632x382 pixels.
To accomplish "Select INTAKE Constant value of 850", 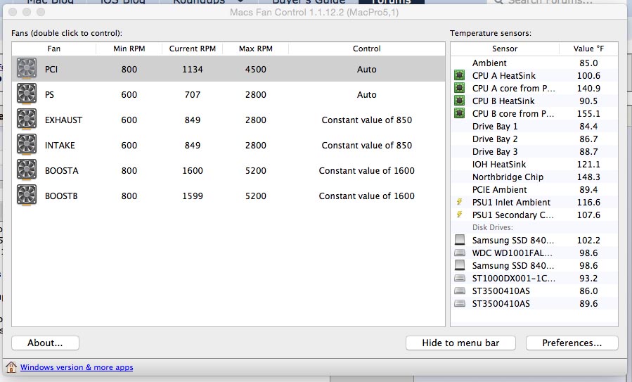I will coord(367,145).
